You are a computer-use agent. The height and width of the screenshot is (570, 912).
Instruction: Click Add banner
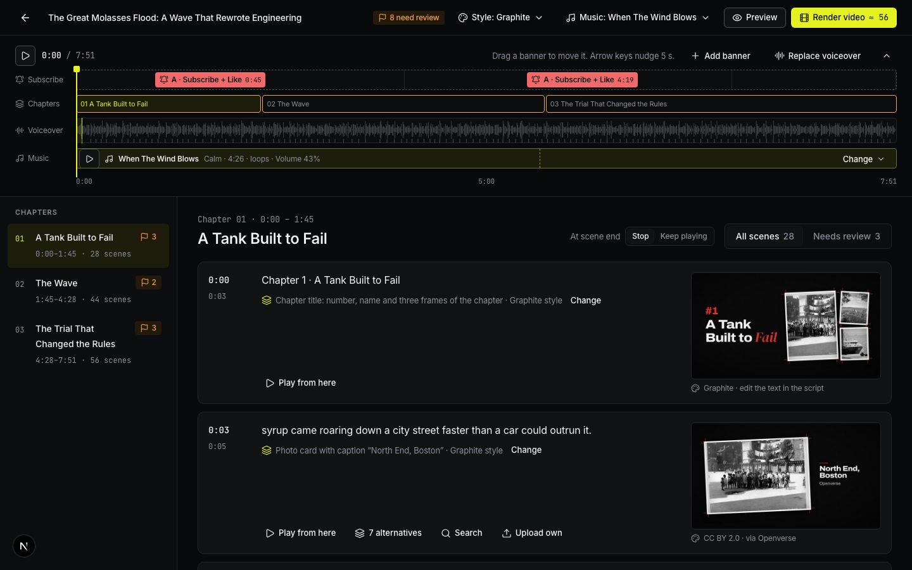(720, 56)
